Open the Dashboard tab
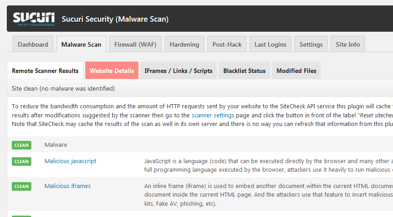 [33, 44]
